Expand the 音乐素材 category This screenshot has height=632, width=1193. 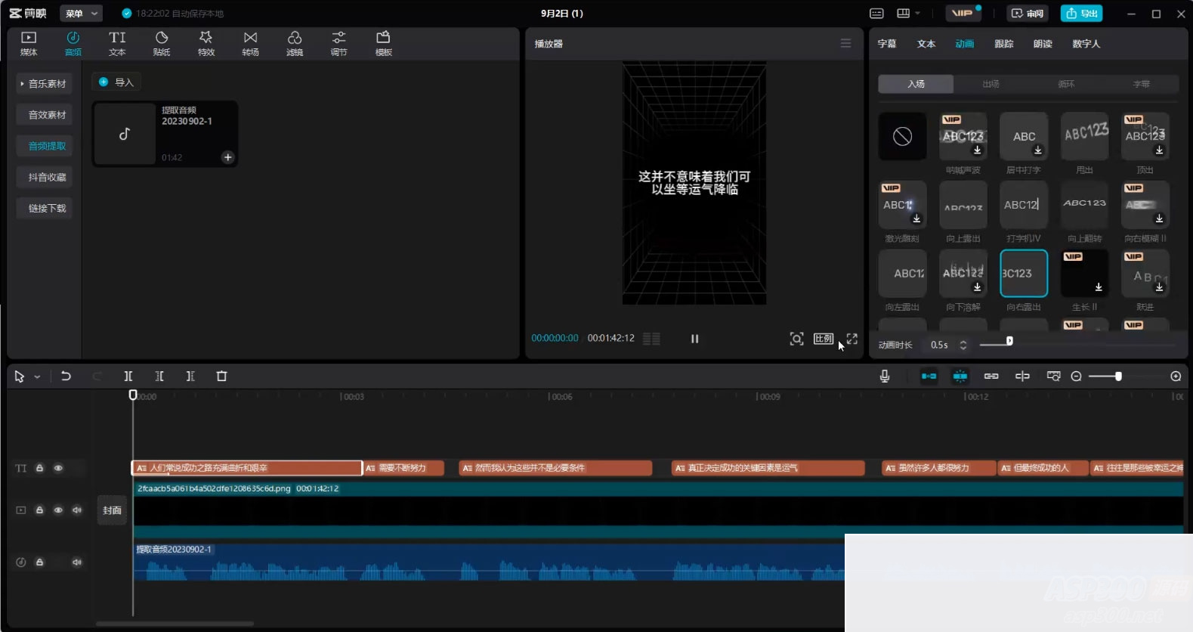(44, 84)
